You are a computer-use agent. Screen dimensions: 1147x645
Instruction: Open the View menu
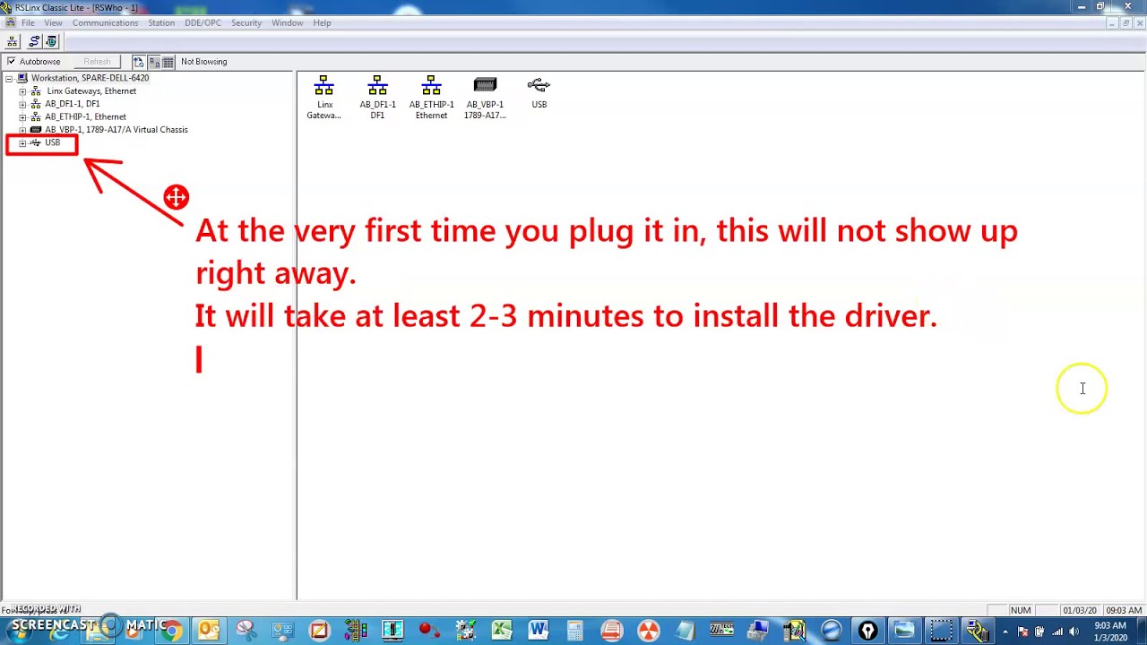53,22
